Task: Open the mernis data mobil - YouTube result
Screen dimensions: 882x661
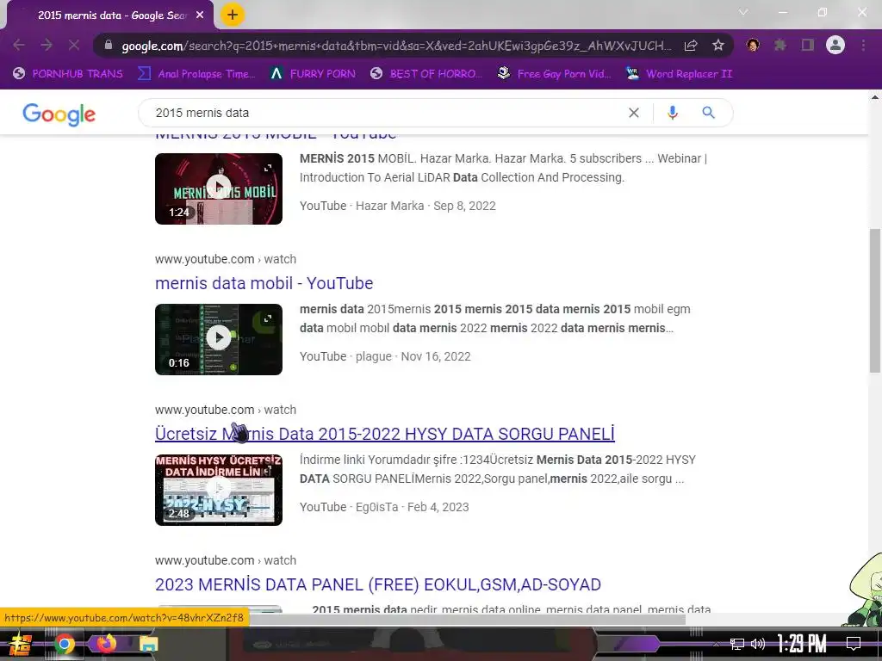Action: point(264,283)
